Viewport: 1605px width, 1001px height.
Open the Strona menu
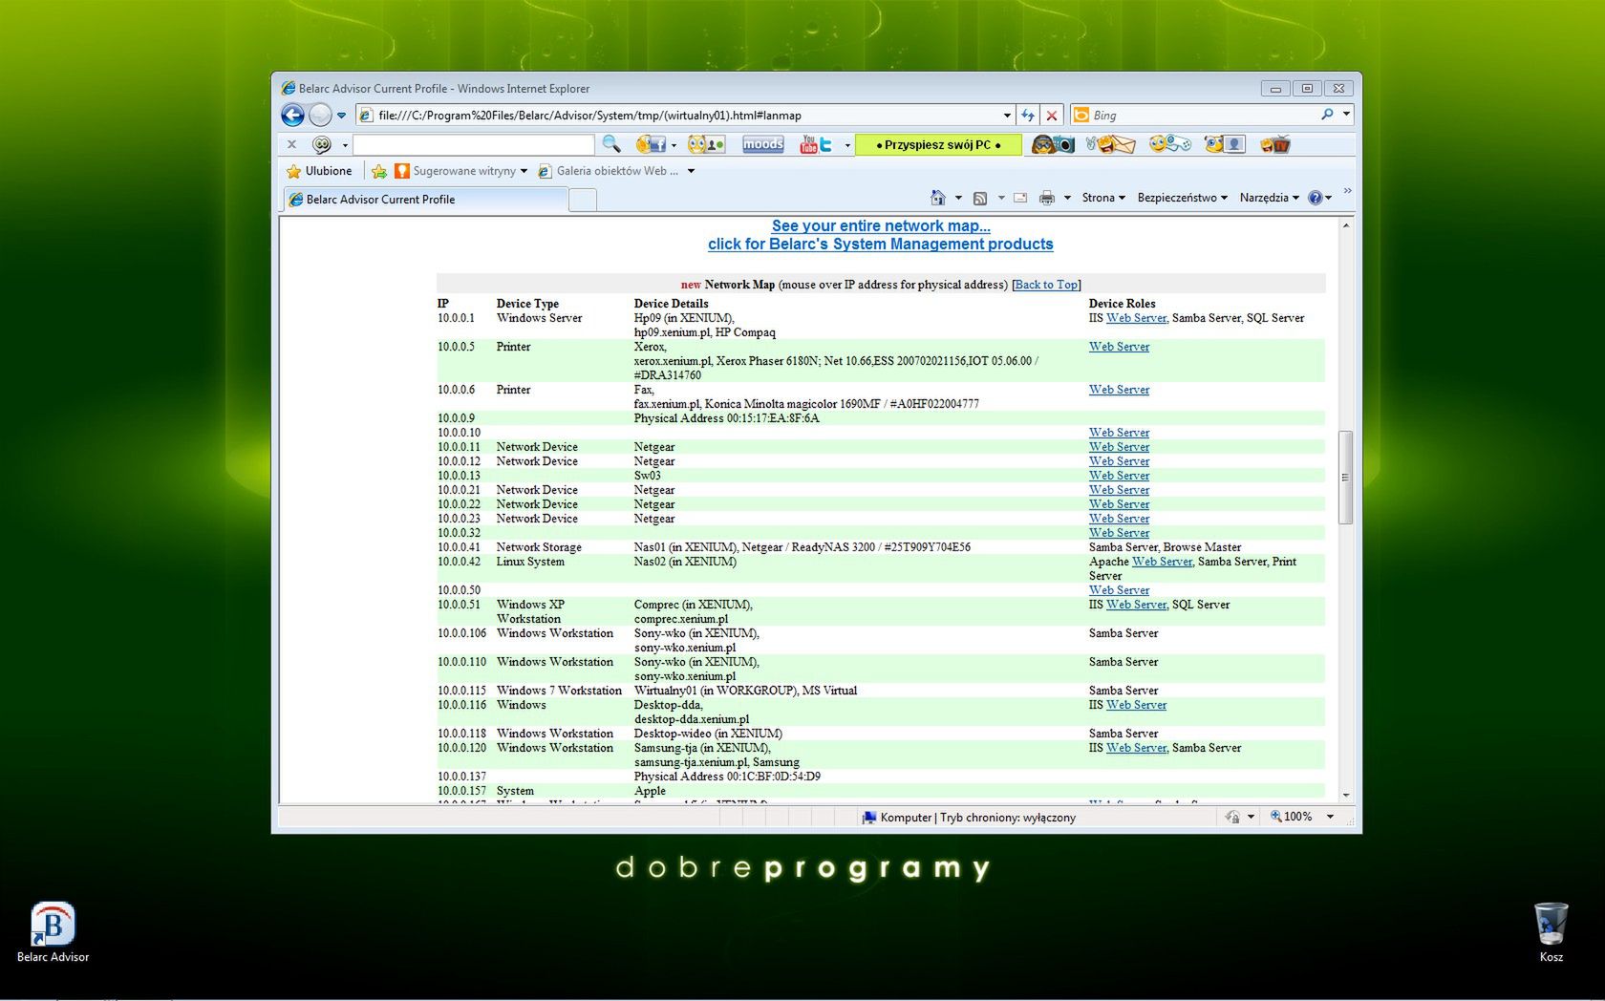coord(1103,198)
